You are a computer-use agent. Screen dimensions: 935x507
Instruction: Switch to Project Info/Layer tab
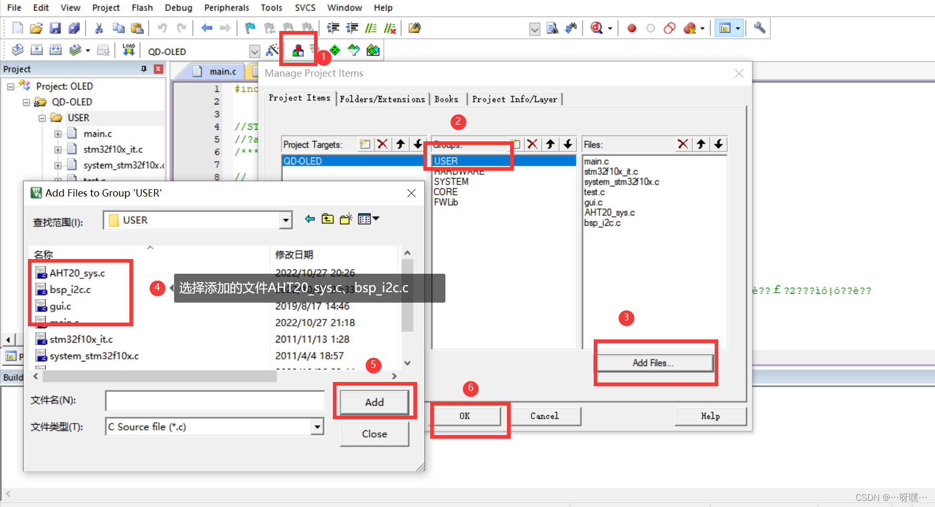click(514, 99)
